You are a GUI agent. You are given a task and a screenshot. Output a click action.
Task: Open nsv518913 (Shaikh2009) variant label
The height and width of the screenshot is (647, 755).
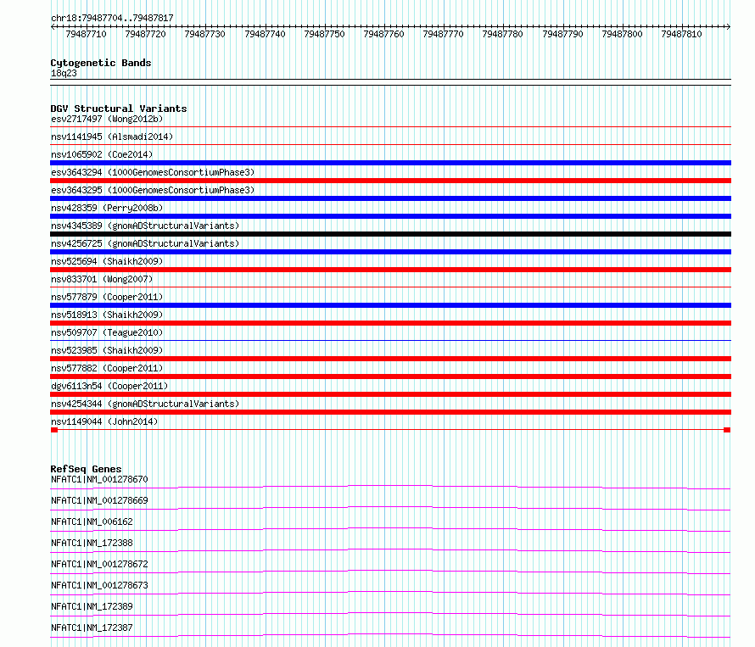[x=107, y=315]
